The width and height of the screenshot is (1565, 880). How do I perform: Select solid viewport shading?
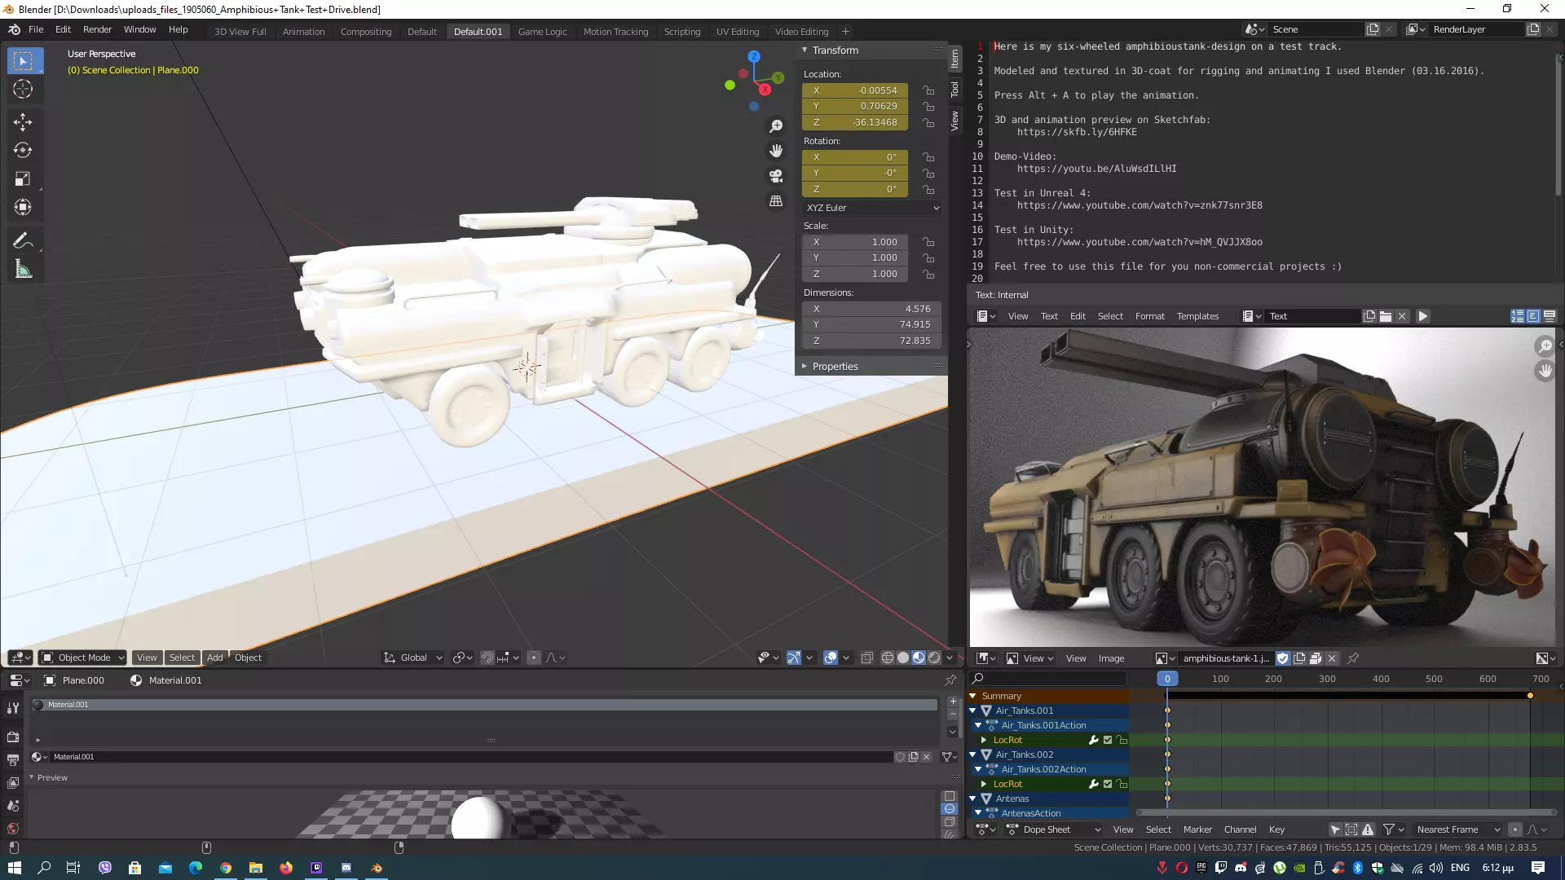903,658
